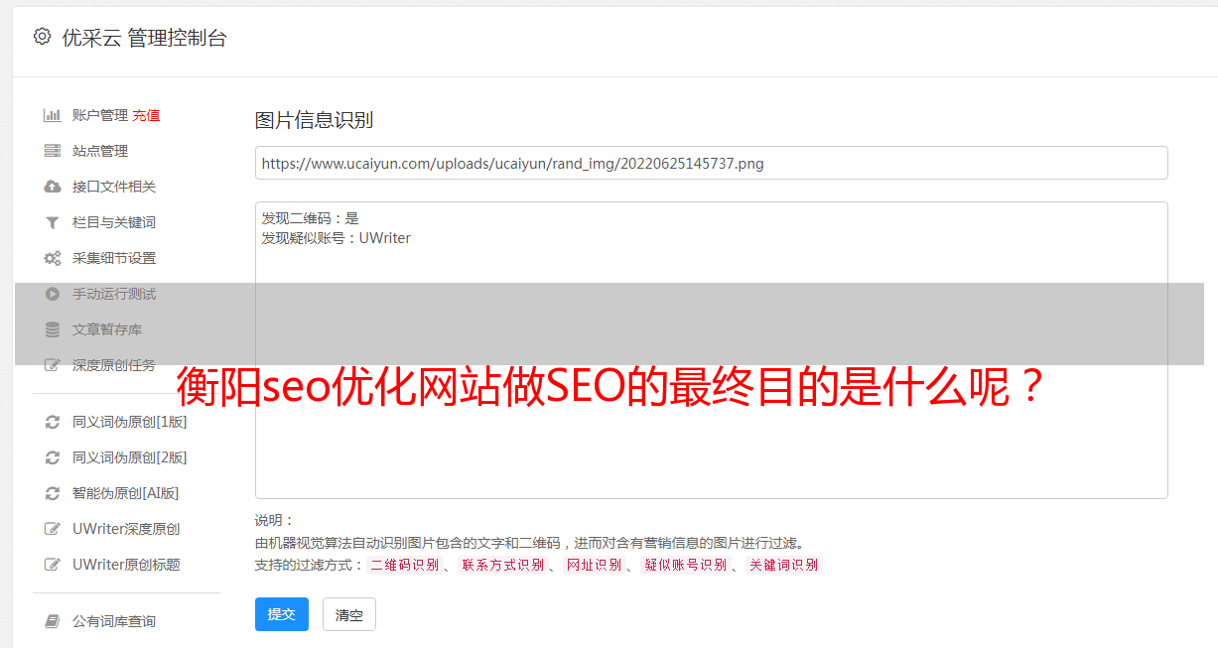Click the recognition result text area

point(711,350)
